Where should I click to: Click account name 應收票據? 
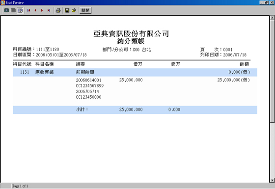point(45,72)
